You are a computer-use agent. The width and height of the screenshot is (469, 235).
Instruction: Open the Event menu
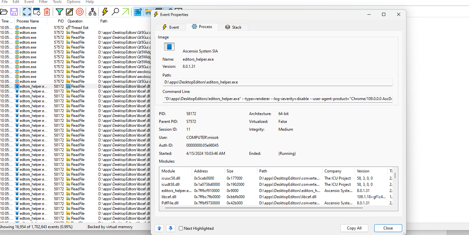[x=29, y=2]
